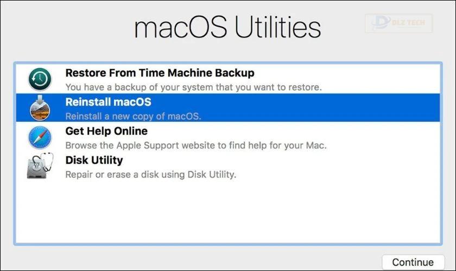The height and width of the screenshot is (271, 456).
Task: Click "You have a backup of your system" description
Action: coord(193,87)
